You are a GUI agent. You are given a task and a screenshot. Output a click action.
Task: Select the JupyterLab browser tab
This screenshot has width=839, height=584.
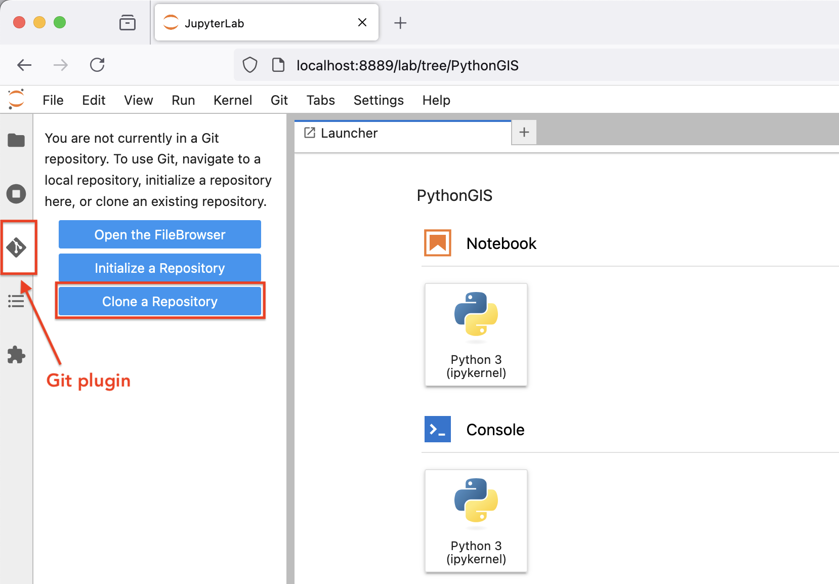[x=267, y=23]
